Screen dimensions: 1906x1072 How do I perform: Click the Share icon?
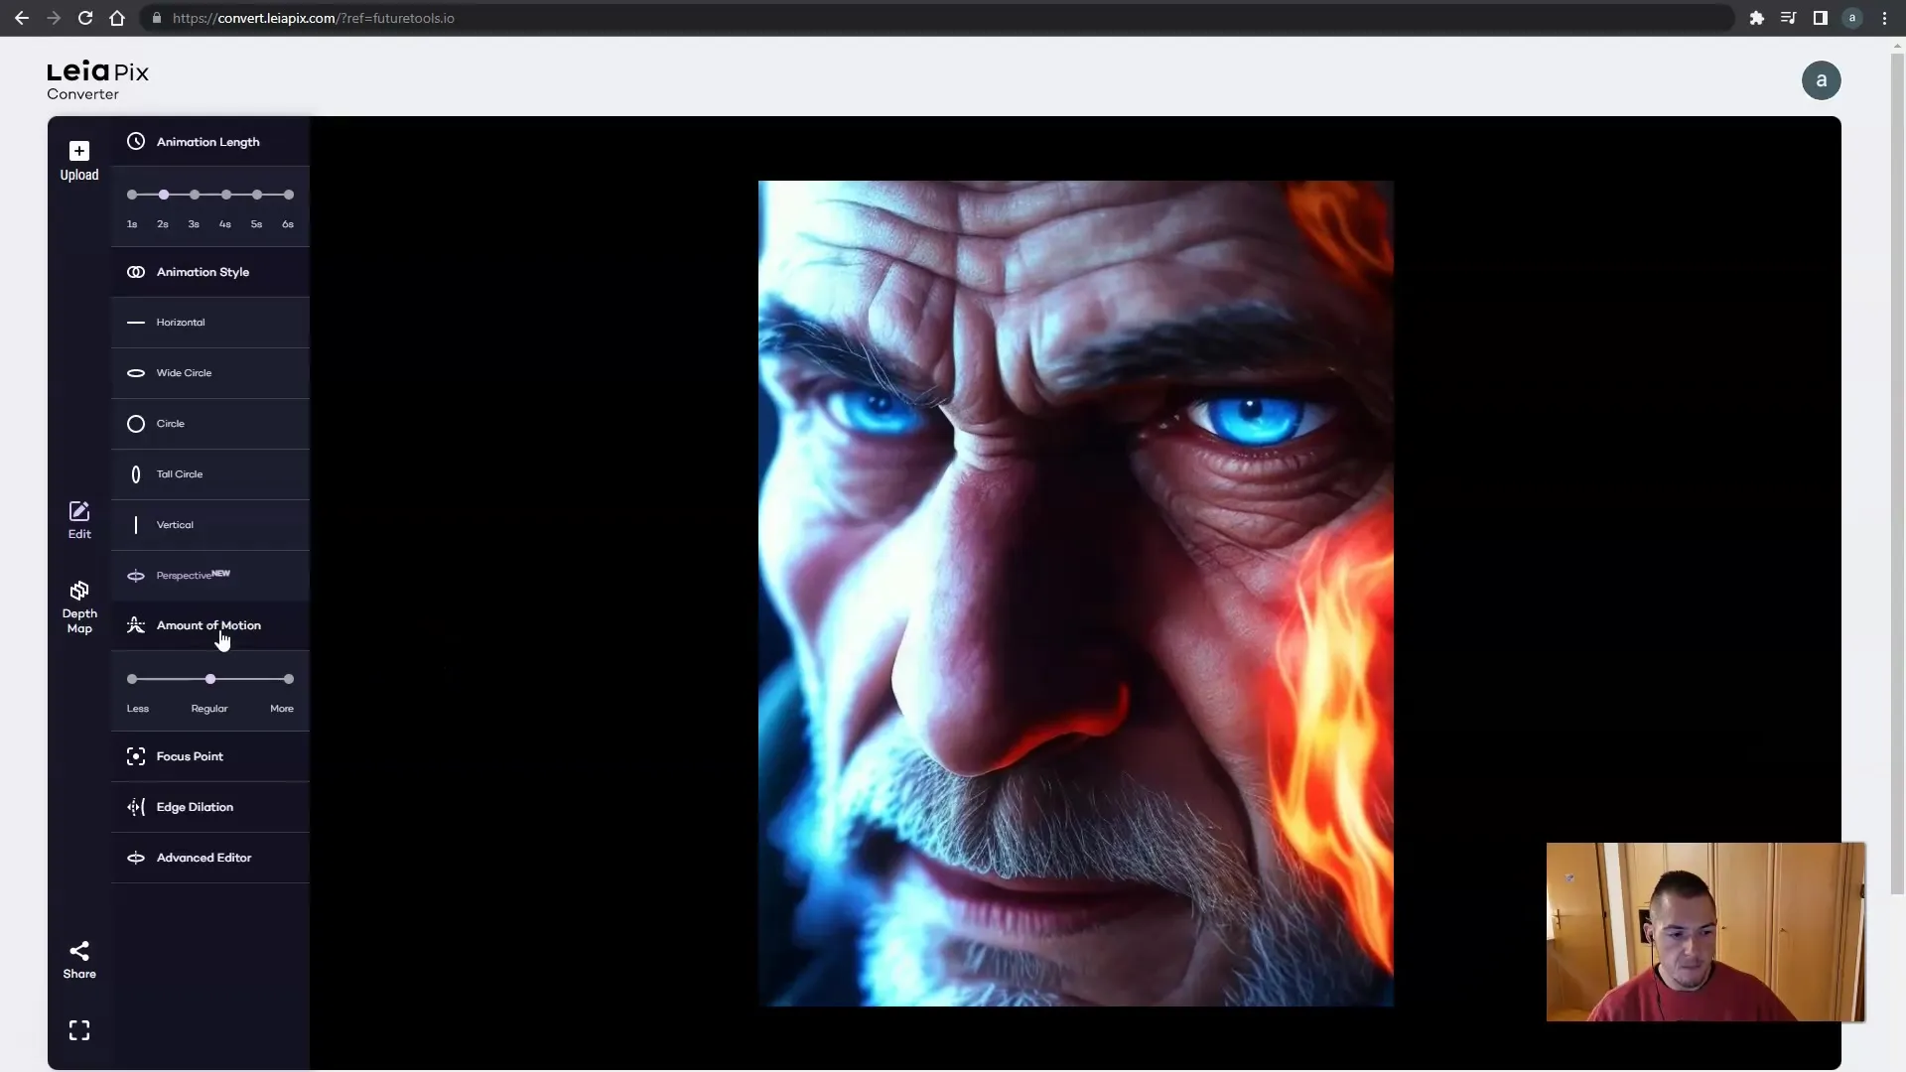coord(78,949)
